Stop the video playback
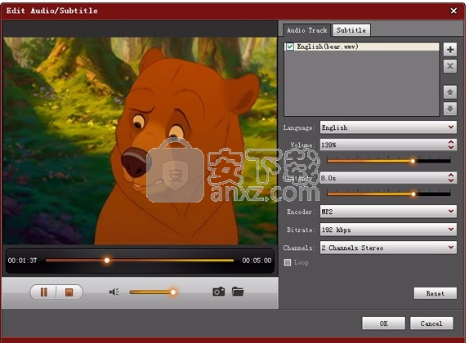This screenshot has height=343, width=469. [69, 292]
